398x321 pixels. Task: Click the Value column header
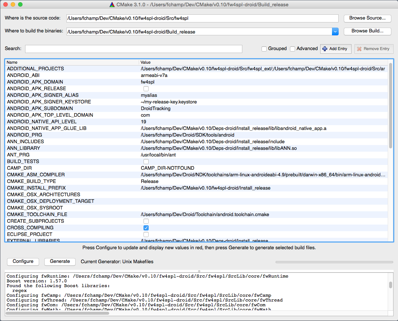263,62
